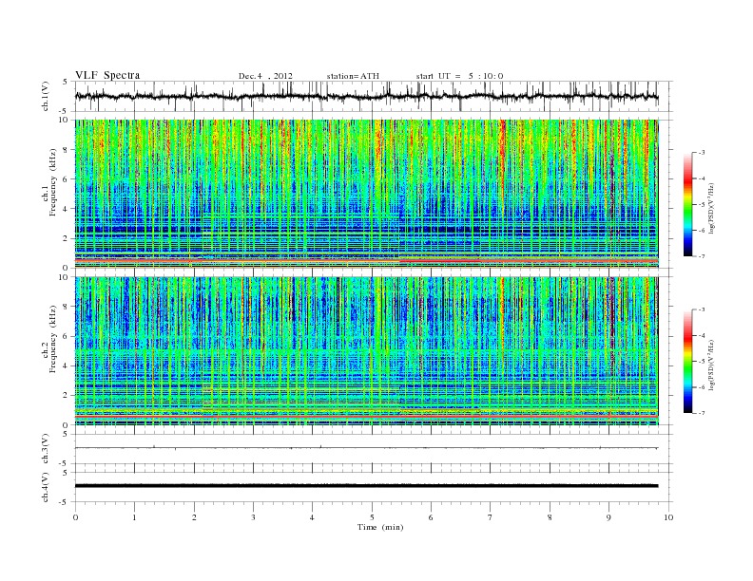This screenshot has width=753, height=581.
Task: Click the "-7" bottom value of ch.2 colorbar
Action: point(701,413)
